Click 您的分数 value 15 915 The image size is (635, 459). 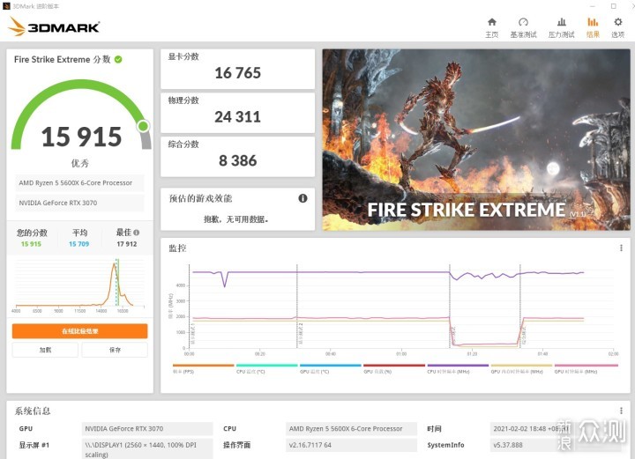click(x=31, y=244)
